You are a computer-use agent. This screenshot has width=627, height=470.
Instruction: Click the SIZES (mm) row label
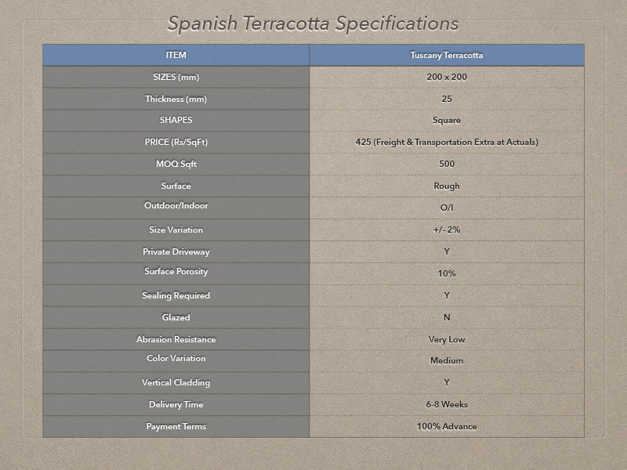pyautogui.click(x=176, y=77)
